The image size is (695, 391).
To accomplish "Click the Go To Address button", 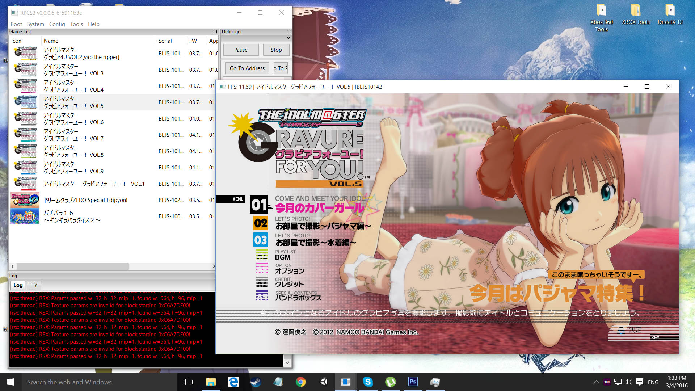I will pyautogui.click(x=247, y=68).
